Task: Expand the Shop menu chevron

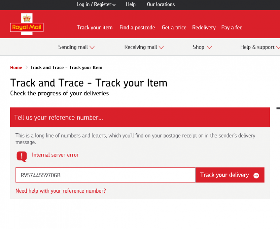Action: [x=209, y=47]
